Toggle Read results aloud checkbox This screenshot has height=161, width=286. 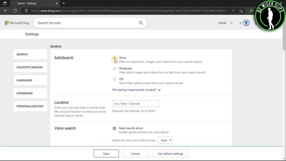(114, 128)
